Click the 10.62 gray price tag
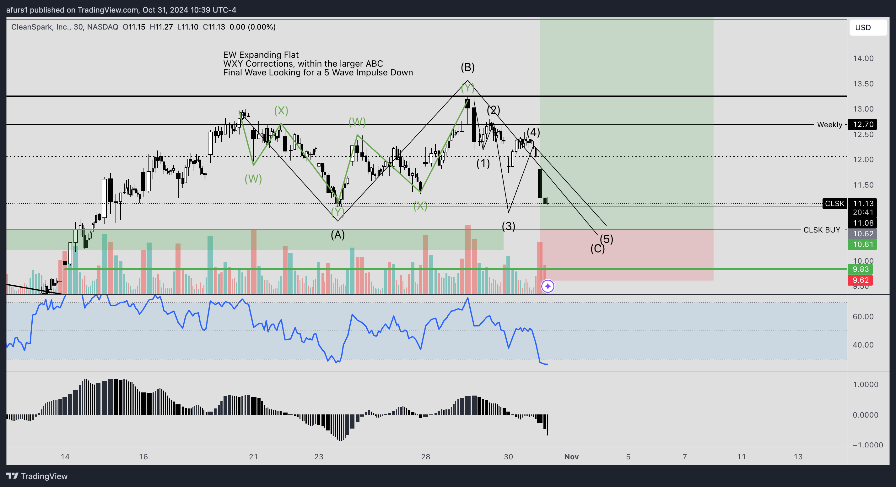Image resolution: width=896 pixels, height=487 pixels. point(862,233)
